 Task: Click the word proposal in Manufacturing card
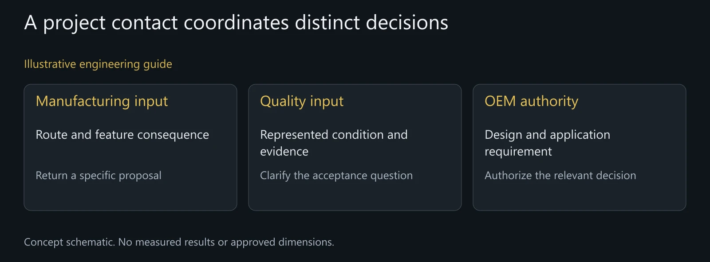pos(140,176)
